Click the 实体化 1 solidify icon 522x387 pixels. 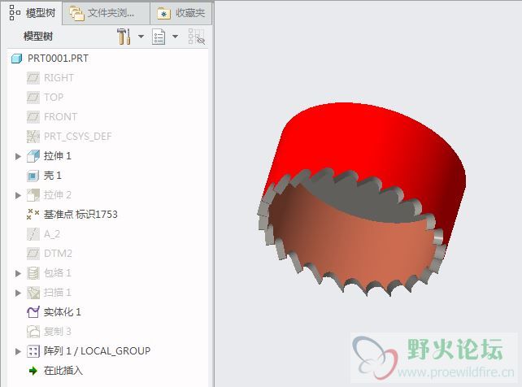coord(33,312)
